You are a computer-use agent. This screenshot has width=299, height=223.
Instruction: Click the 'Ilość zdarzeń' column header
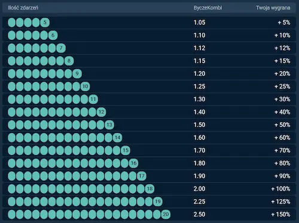[23, 8]
